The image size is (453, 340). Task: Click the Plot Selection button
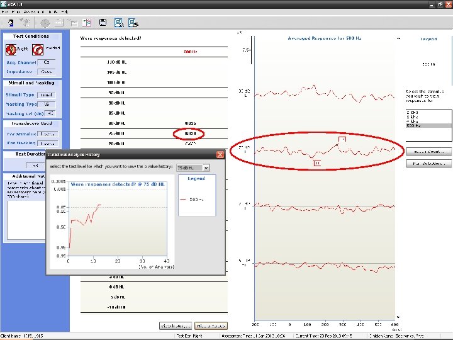428,163
